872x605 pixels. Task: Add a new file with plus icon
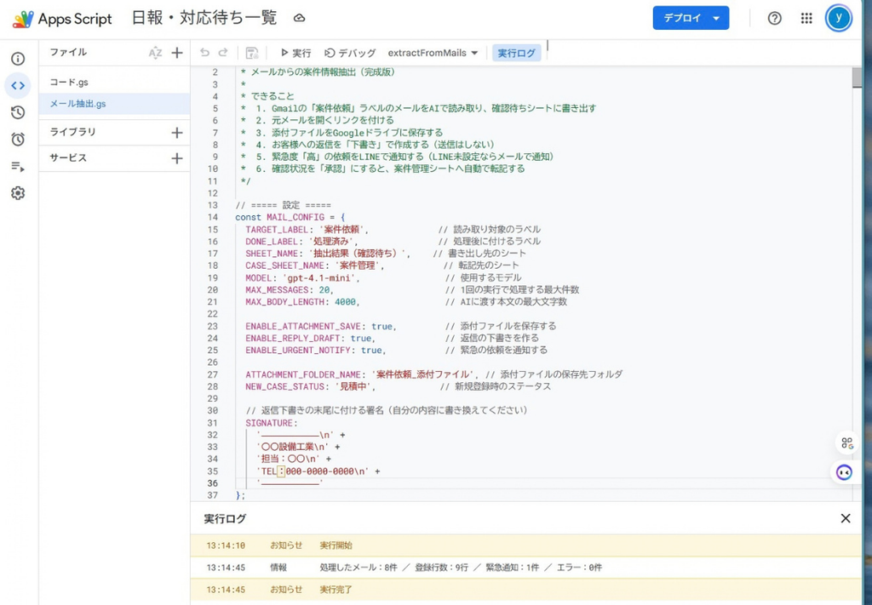click(177, 53)
